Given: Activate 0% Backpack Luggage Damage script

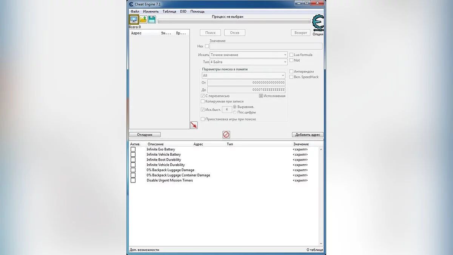Looking at the screenshot, I should point(133,170).
